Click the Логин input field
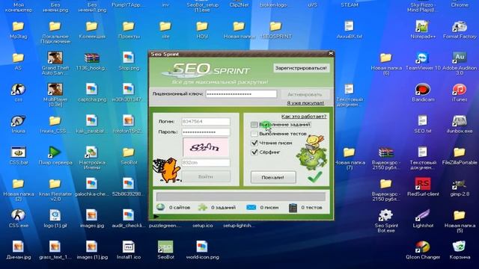 (x=206, y=121)
